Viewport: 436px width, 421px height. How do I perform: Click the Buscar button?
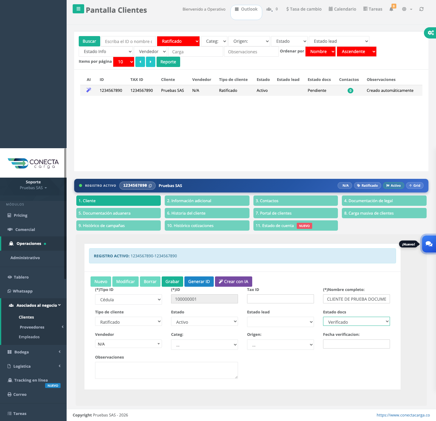click(89, 41)
